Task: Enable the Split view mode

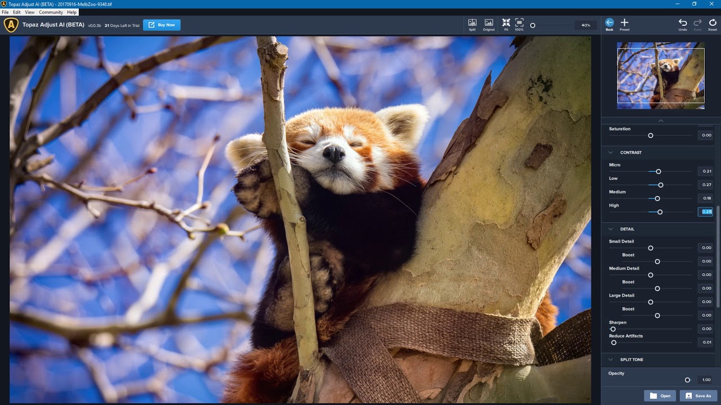Action: pos(472,24)
